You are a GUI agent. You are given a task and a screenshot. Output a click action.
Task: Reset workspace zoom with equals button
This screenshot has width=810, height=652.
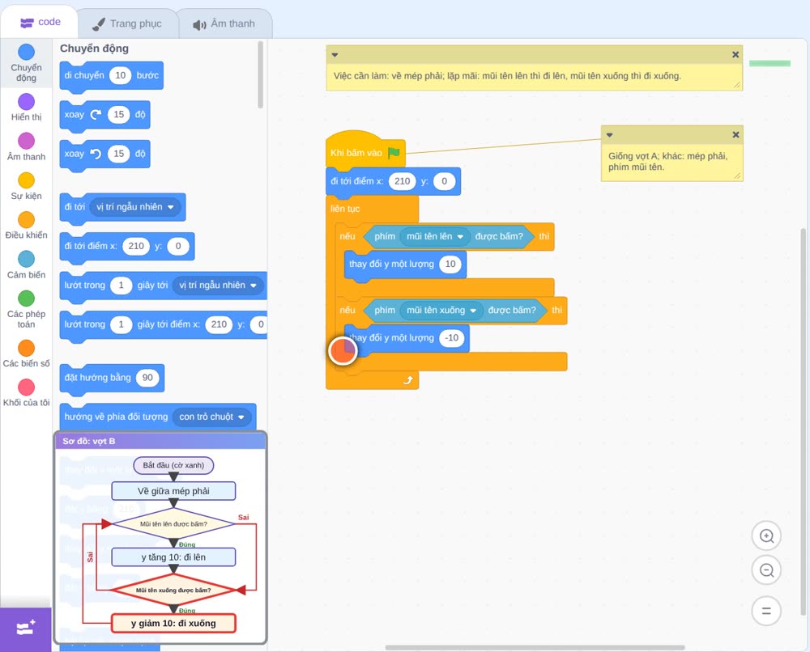tap(766, 611)
